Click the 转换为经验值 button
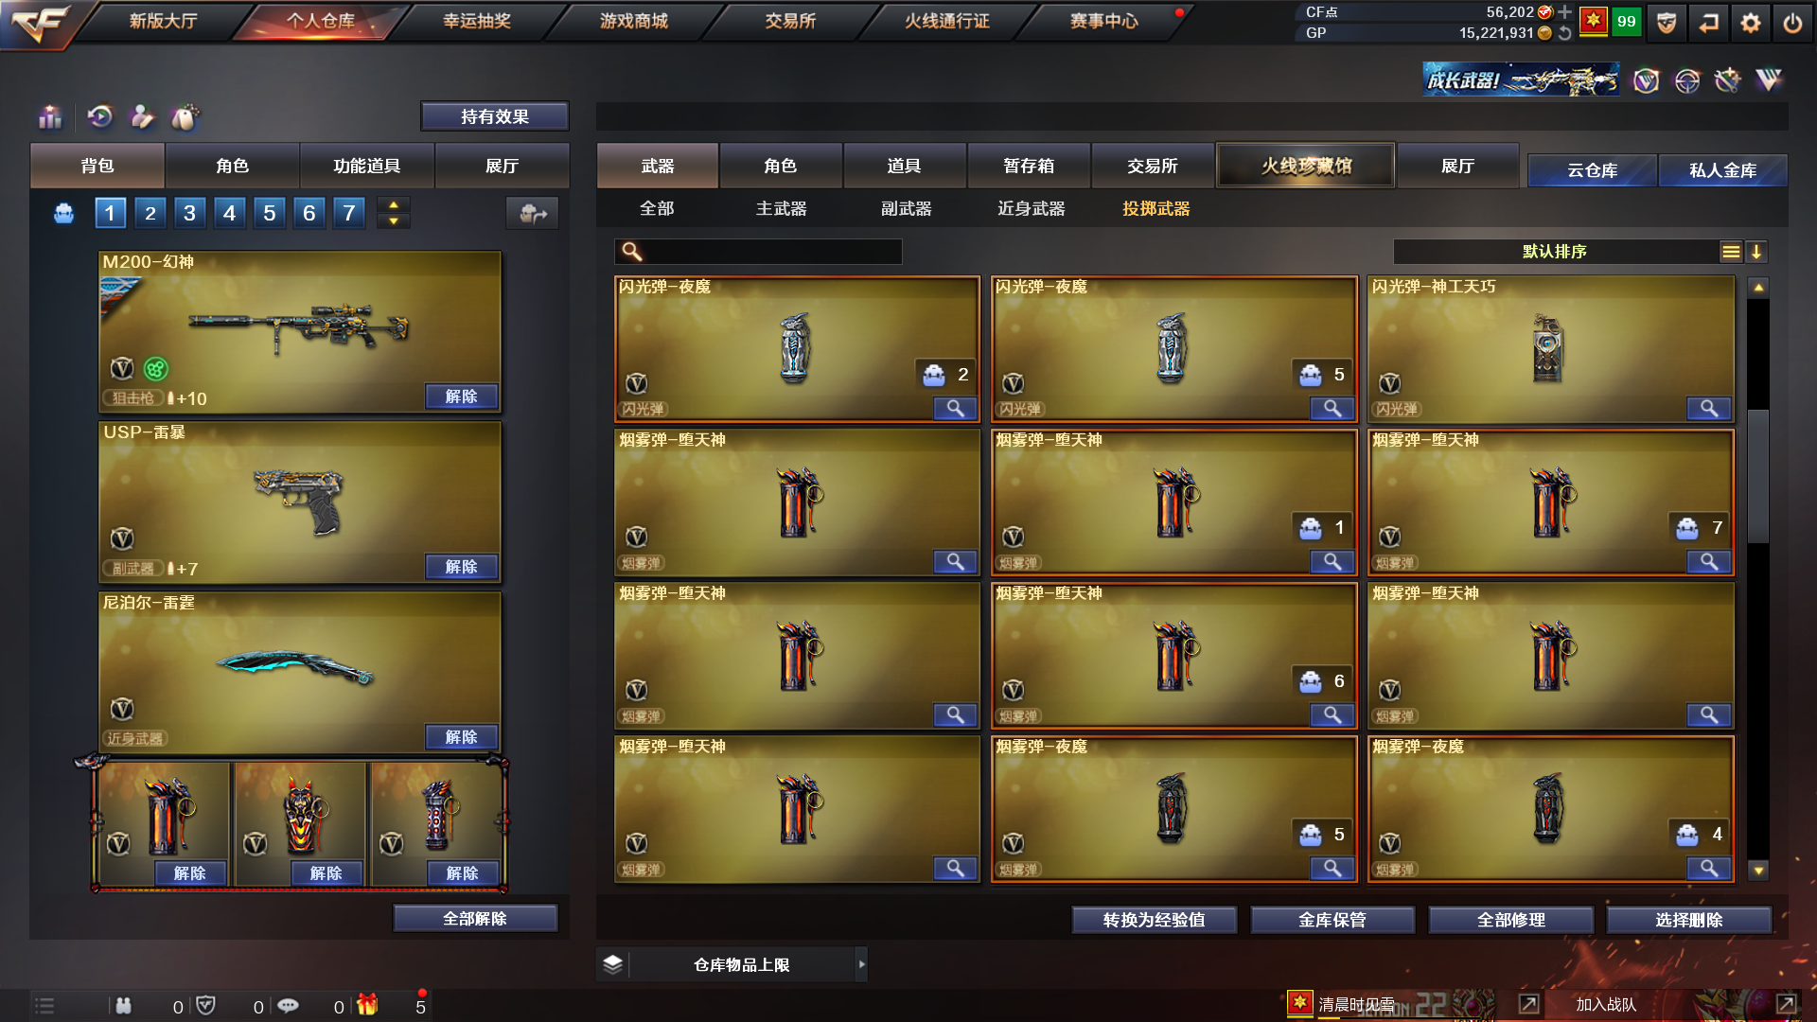1817x1022 pixels. point(1155,920)
